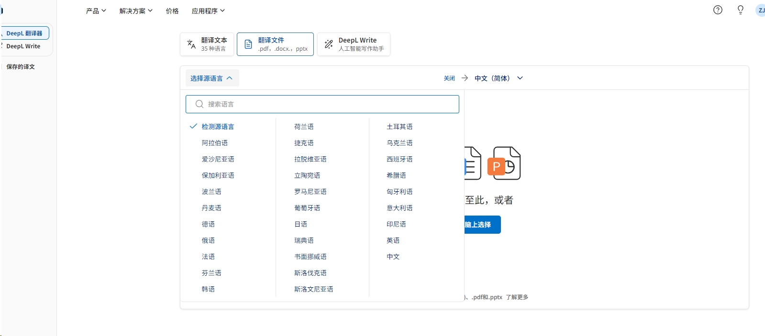Screen dimensions: 765x336
Task: Open the 解决方案 menu
Action: (136, 11)
